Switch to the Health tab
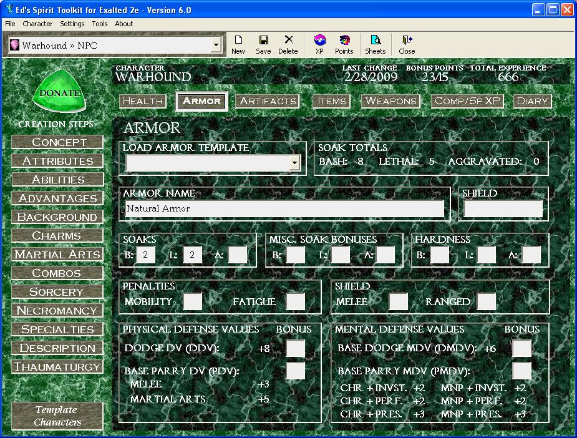 click(x=143, y=101)
